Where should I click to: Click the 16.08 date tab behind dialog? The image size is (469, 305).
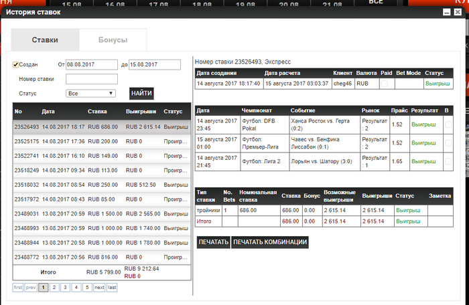click(115, 4)
